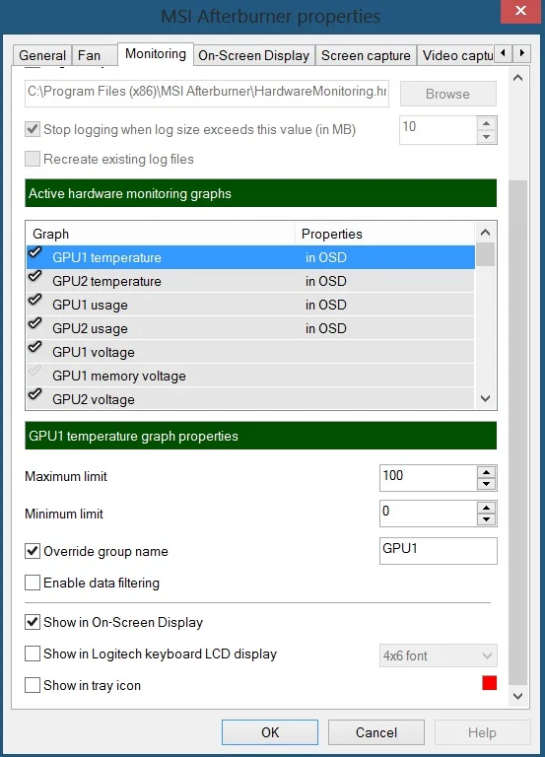Select the GPU1 temperature row

click(x=250, y=257)
